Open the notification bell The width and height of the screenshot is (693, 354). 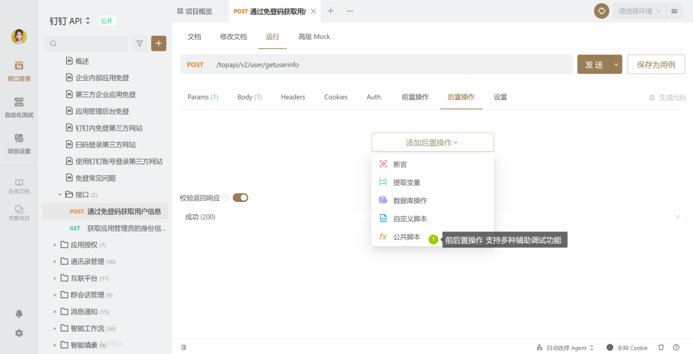19,314
